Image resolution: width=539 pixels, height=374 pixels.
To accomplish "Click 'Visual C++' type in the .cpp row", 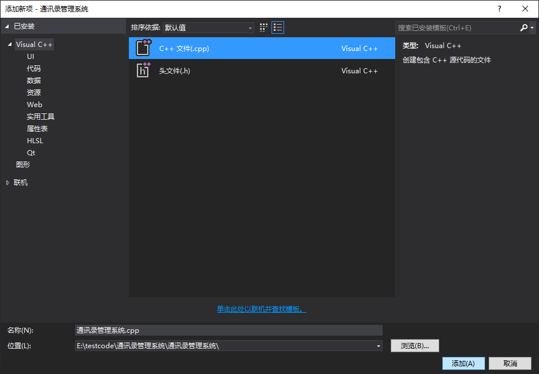I will coord(359,49).
